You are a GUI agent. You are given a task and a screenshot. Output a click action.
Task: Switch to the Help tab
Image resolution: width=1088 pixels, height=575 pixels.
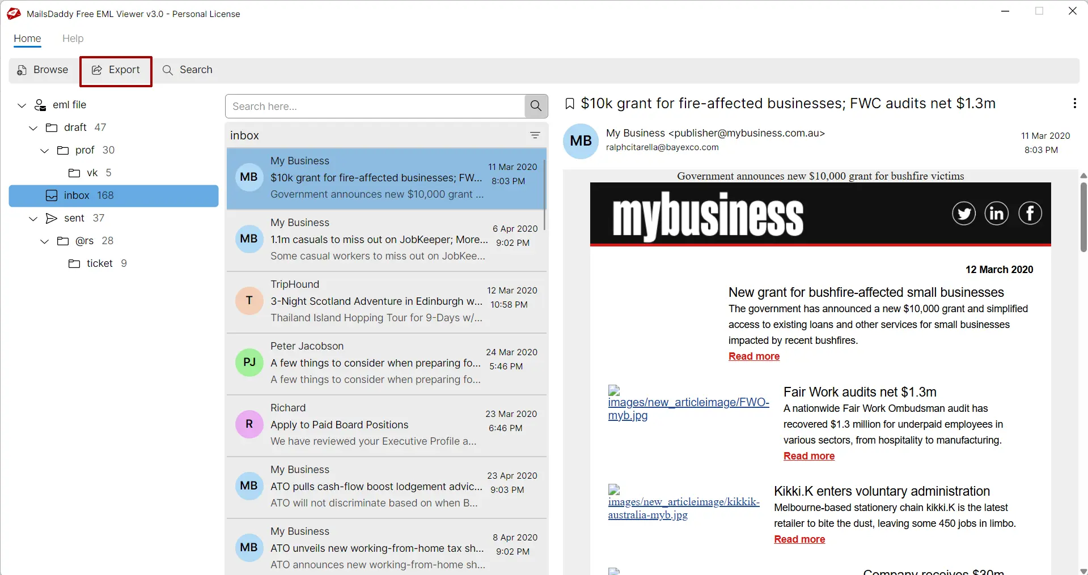(73, 39)
